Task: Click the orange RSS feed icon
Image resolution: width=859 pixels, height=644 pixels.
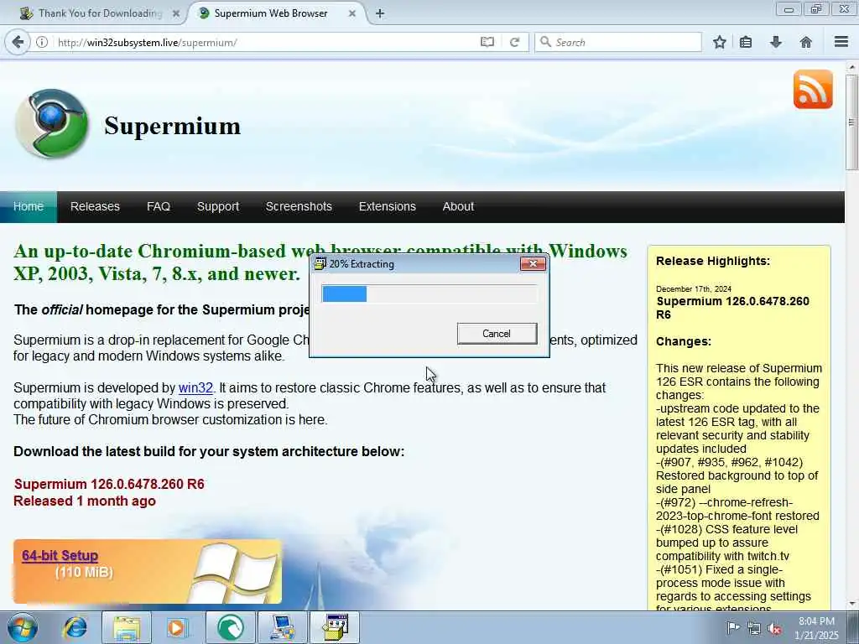Action: (813, 89)
